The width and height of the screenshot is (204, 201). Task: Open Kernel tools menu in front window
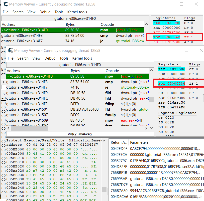point(82,58)
